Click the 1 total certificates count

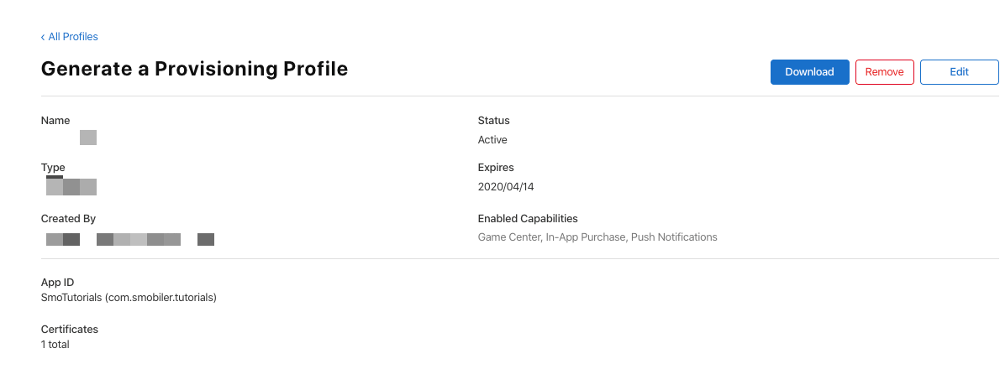coord(55,344)
